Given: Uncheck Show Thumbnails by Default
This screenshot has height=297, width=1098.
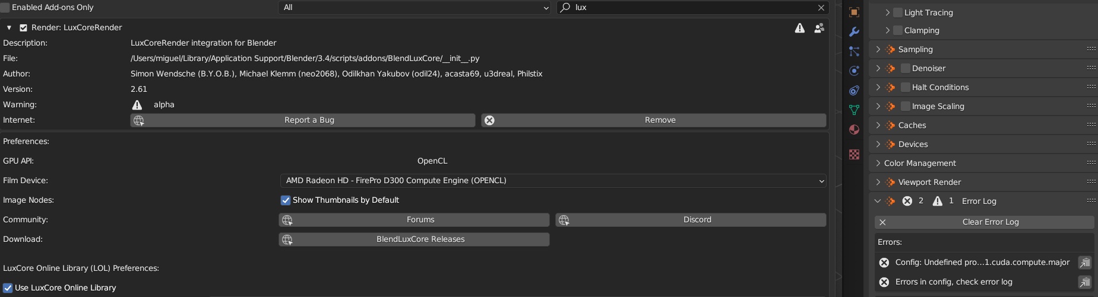Looking at the screenshot, I should 286,200.
